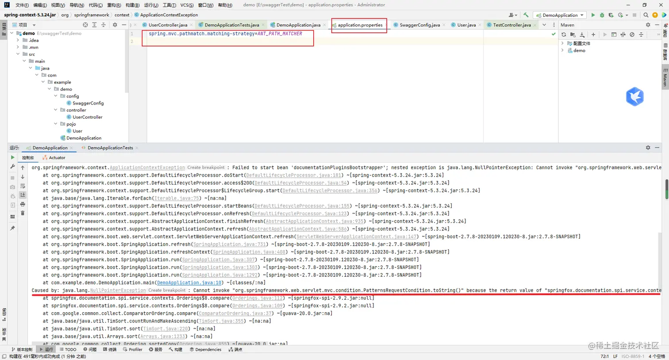Screen dimensions: 669x360
Task: Open the Dependencies tool window
Action: 205,349
